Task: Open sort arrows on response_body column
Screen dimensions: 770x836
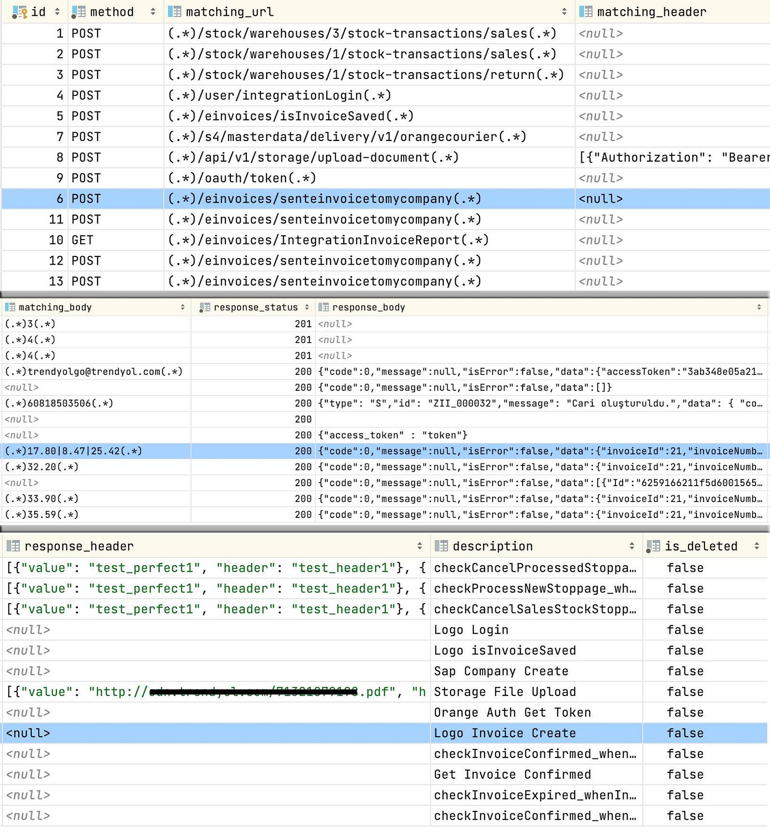Action: [759, 307]
